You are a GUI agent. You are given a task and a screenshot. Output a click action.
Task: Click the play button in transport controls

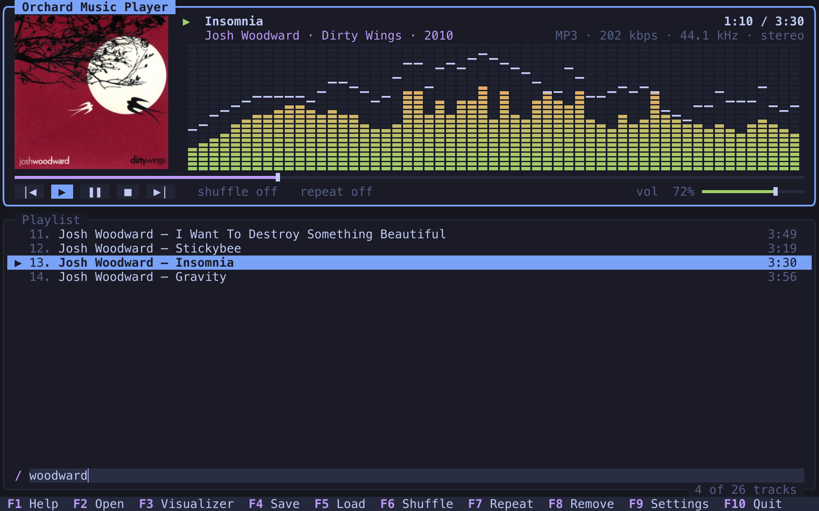coord(62,192)
